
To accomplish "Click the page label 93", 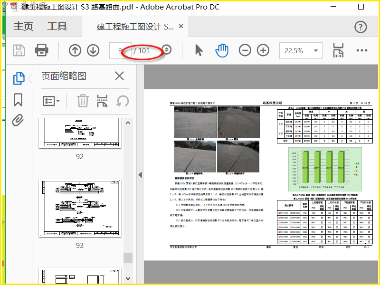I will [x=80, y=246].
